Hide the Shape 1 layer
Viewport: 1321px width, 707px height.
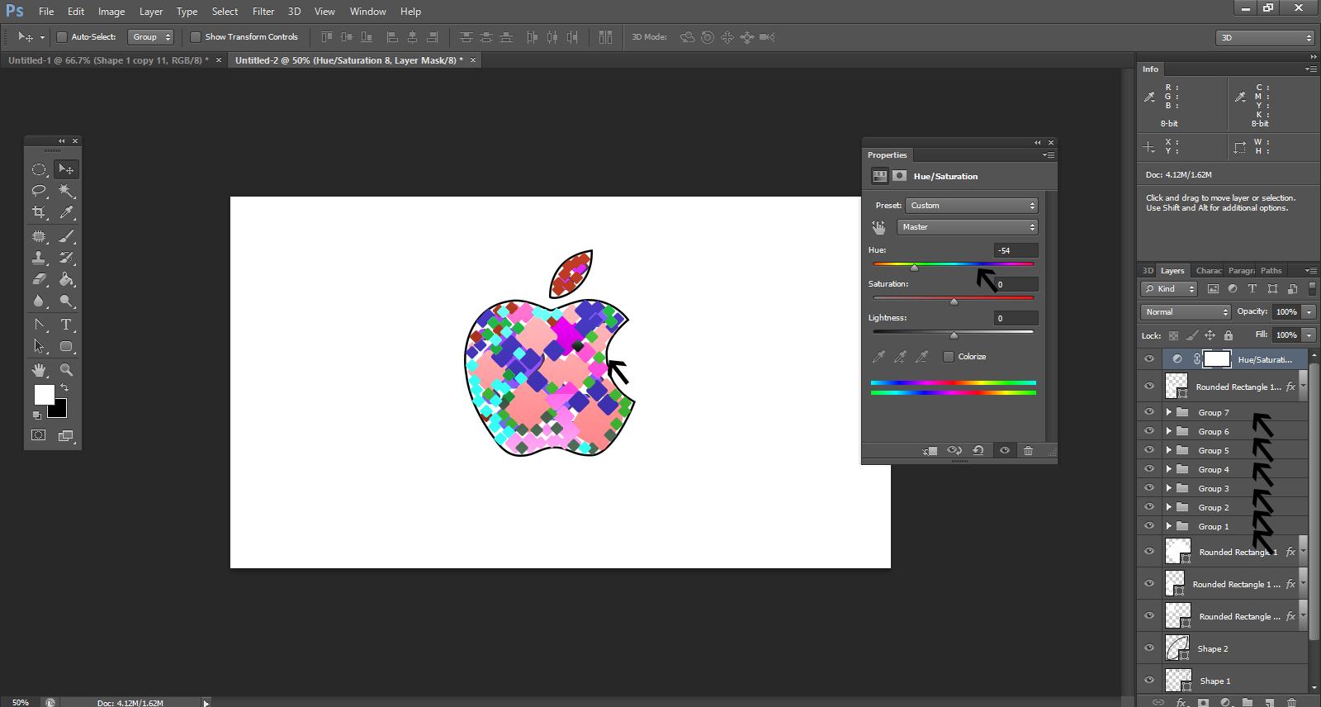click(1149, 680)
